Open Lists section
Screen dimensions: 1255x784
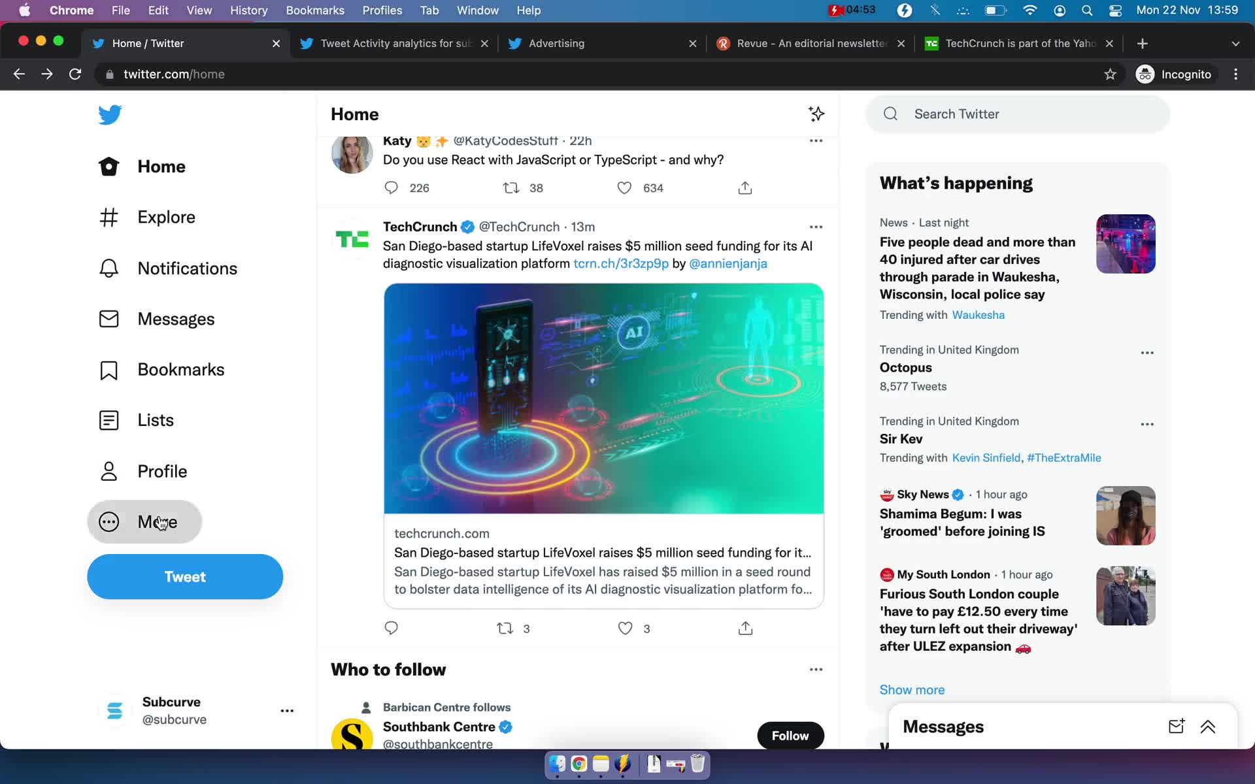tap(154, 419)
